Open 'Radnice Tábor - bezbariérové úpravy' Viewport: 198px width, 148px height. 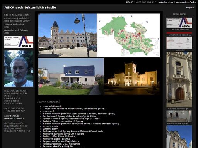tap(63, 121)
